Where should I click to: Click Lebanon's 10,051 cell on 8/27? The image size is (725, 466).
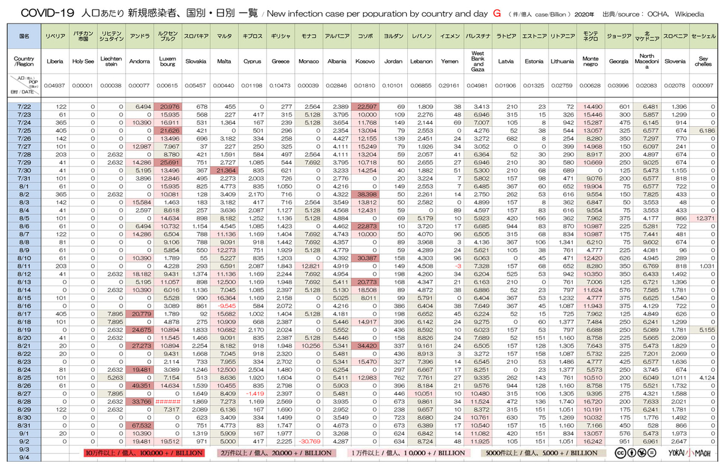coord(421,393)
